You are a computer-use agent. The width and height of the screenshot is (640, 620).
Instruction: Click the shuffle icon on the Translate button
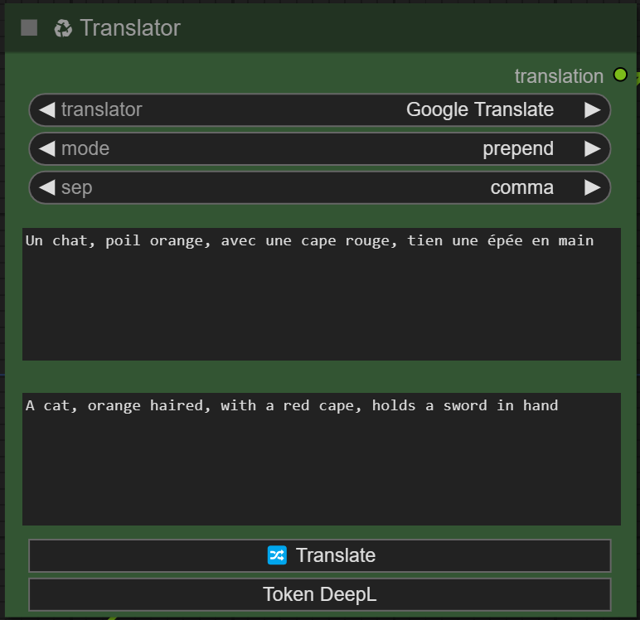click(x=277, y=555)
